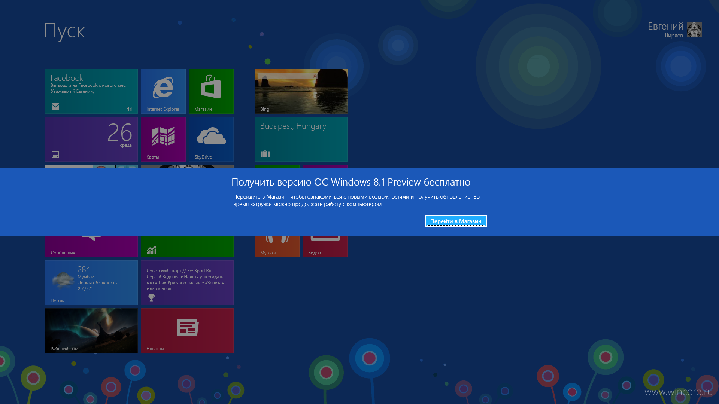Open the Budapest, Hungary travel tile
719x404 pixels.
pos(301,139)
